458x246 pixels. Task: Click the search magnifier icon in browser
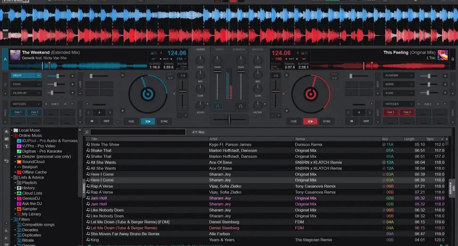(87, 132)
